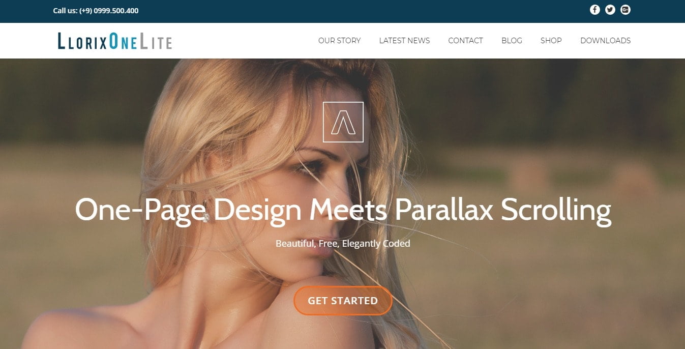Visit the Shop menu link
Screen dimensions: 685x349
[551, 41]
